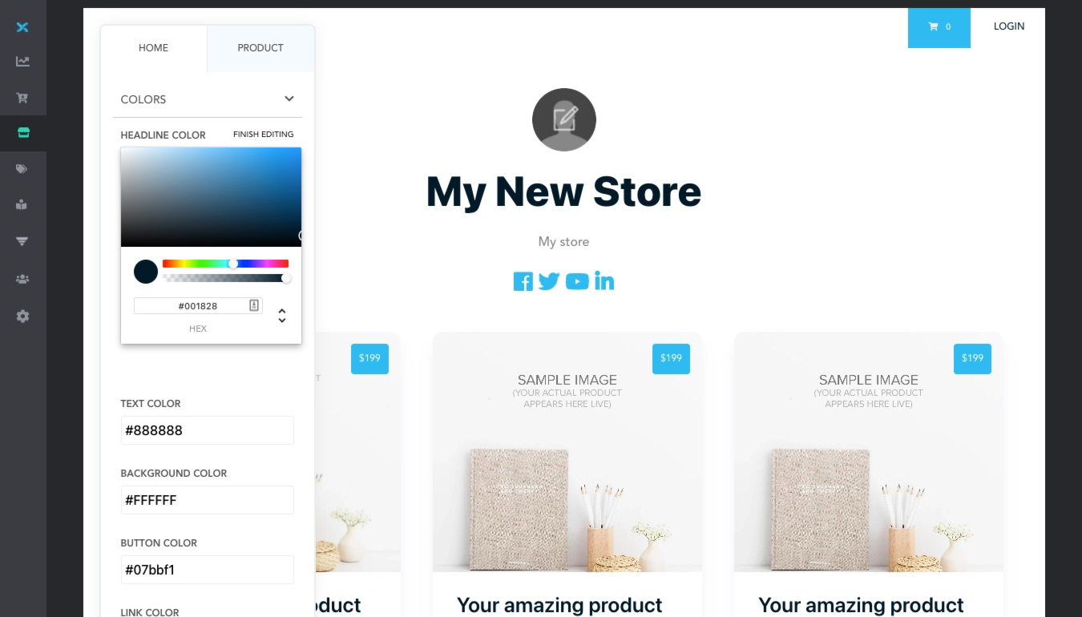1082x617 pixels.
Task: Open the shopping cart icon in sidebar
Action: point(22,98)
